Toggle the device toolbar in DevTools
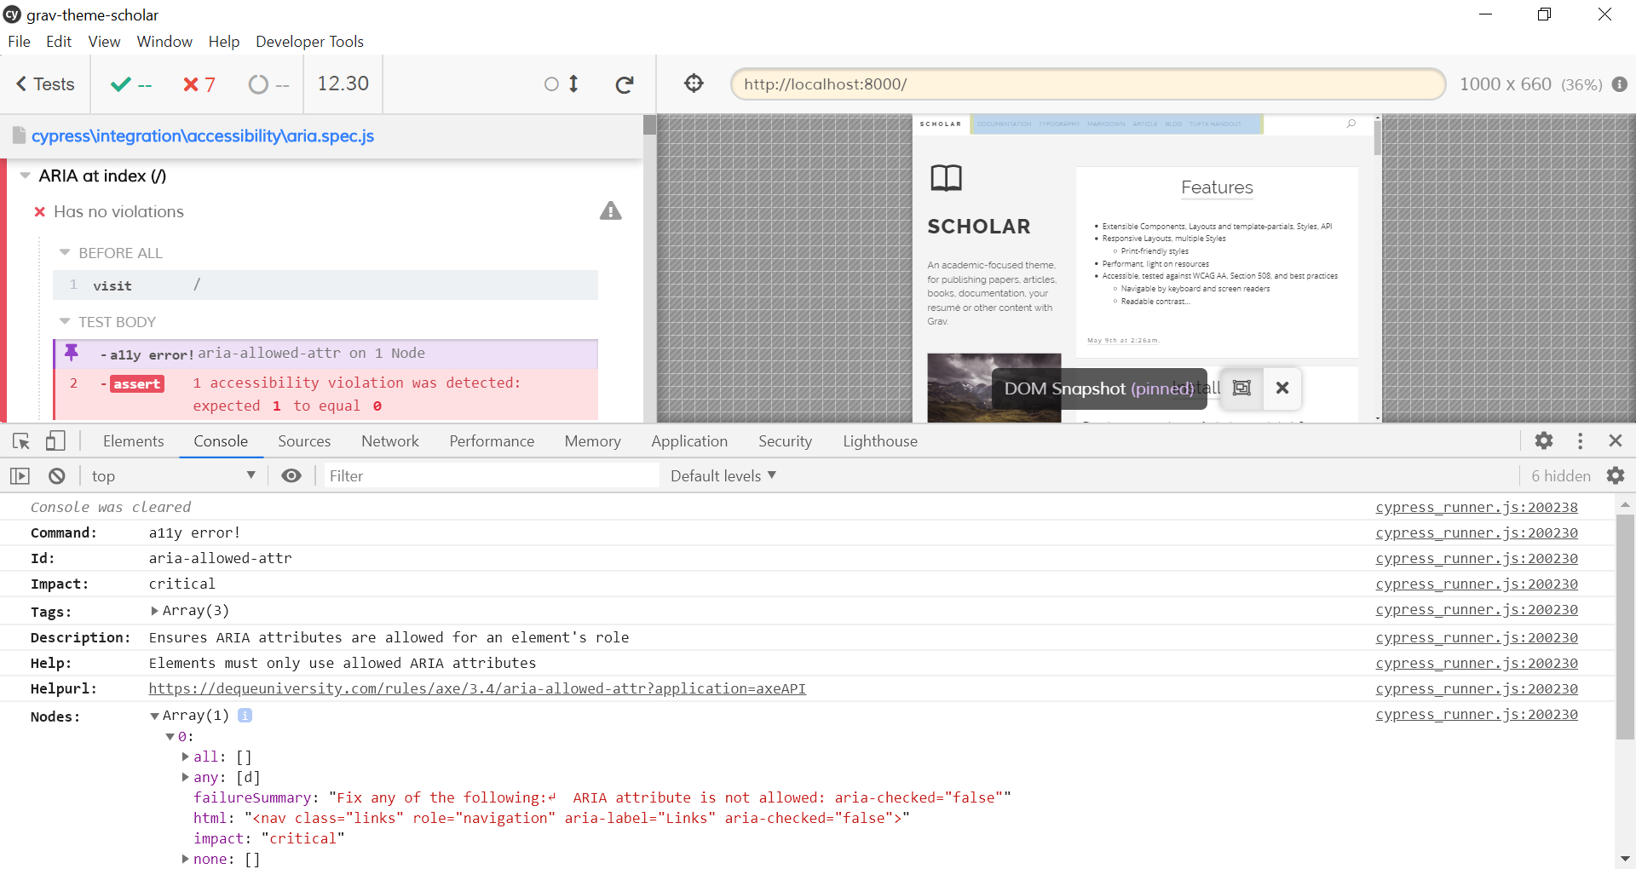Viewport: 1636px width, 869px height. coord(55,441)
